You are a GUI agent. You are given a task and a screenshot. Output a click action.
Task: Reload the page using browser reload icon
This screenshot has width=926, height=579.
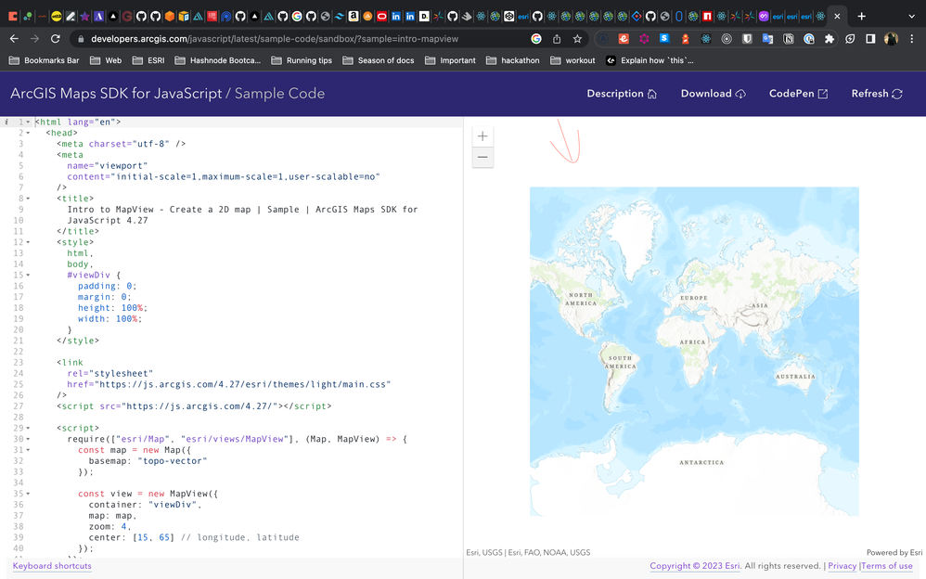click(56, 38)
